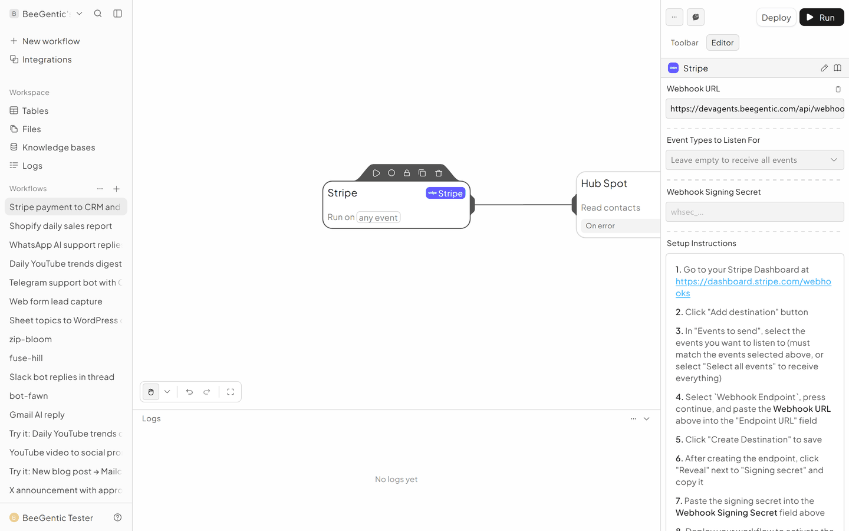Screen dimensions: 849x531
Task: Open the pan tool mode dropdown arrow
Action: click(167, 392)
